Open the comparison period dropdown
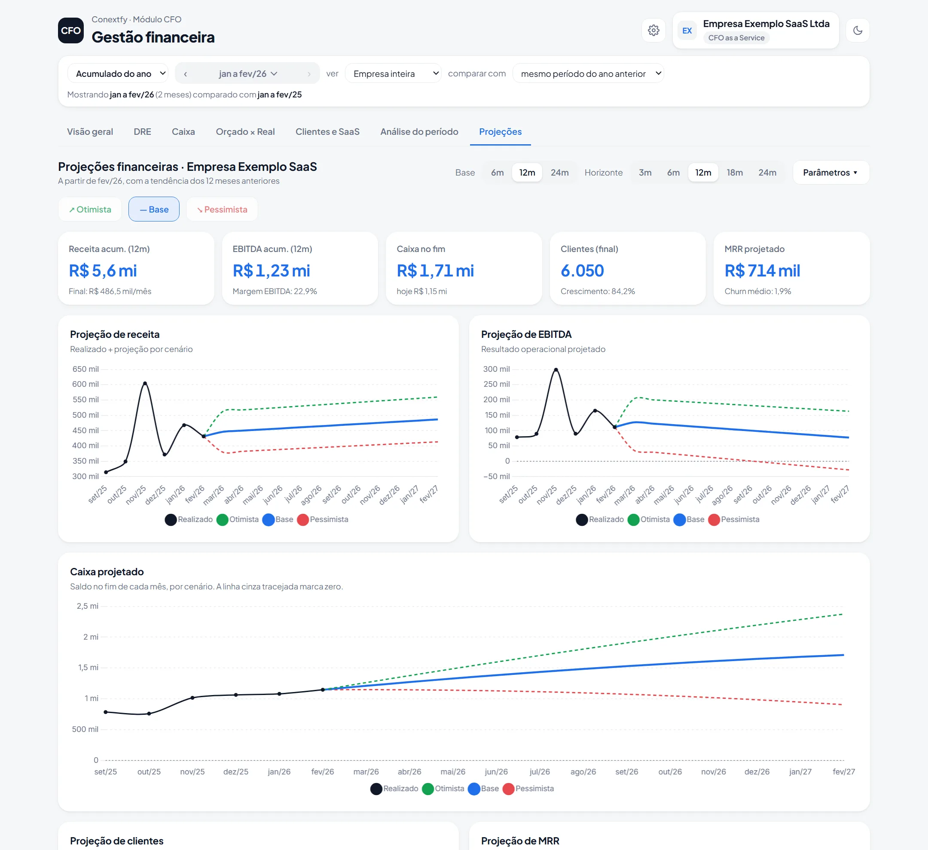 tap(588, 73)
